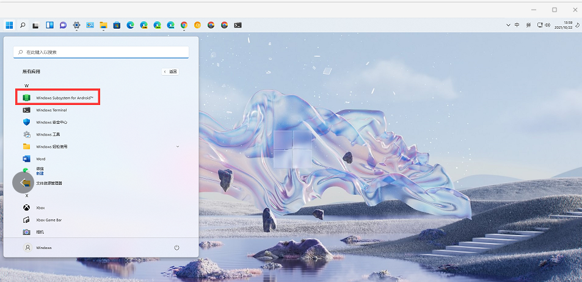
Task: Jump to letter W section header
Action: click(x=26, y=85)
